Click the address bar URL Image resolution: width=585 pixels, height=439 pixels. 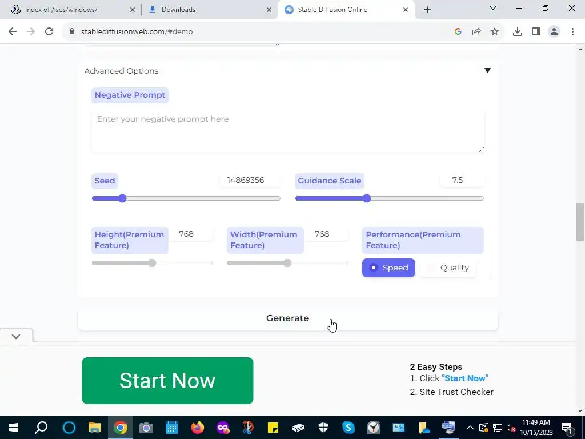coord(137,32)
